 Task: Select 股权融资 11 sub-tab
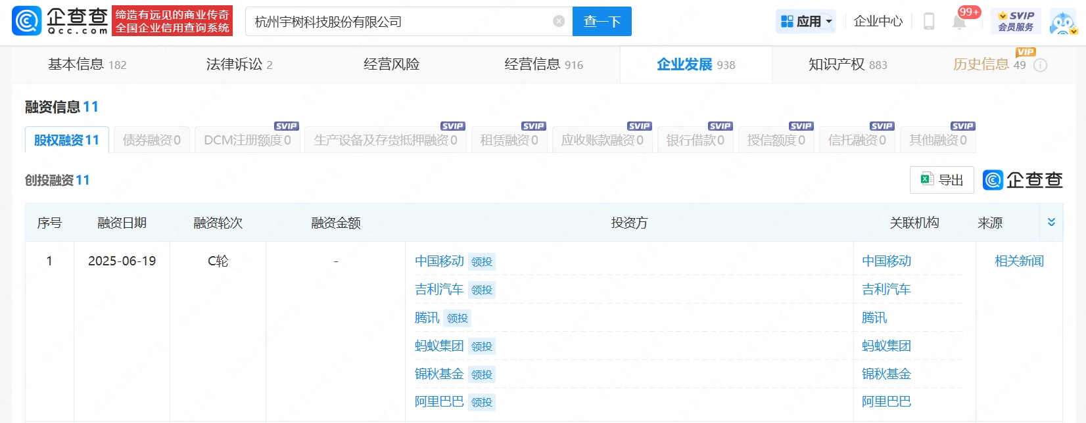tap(66, 140)
